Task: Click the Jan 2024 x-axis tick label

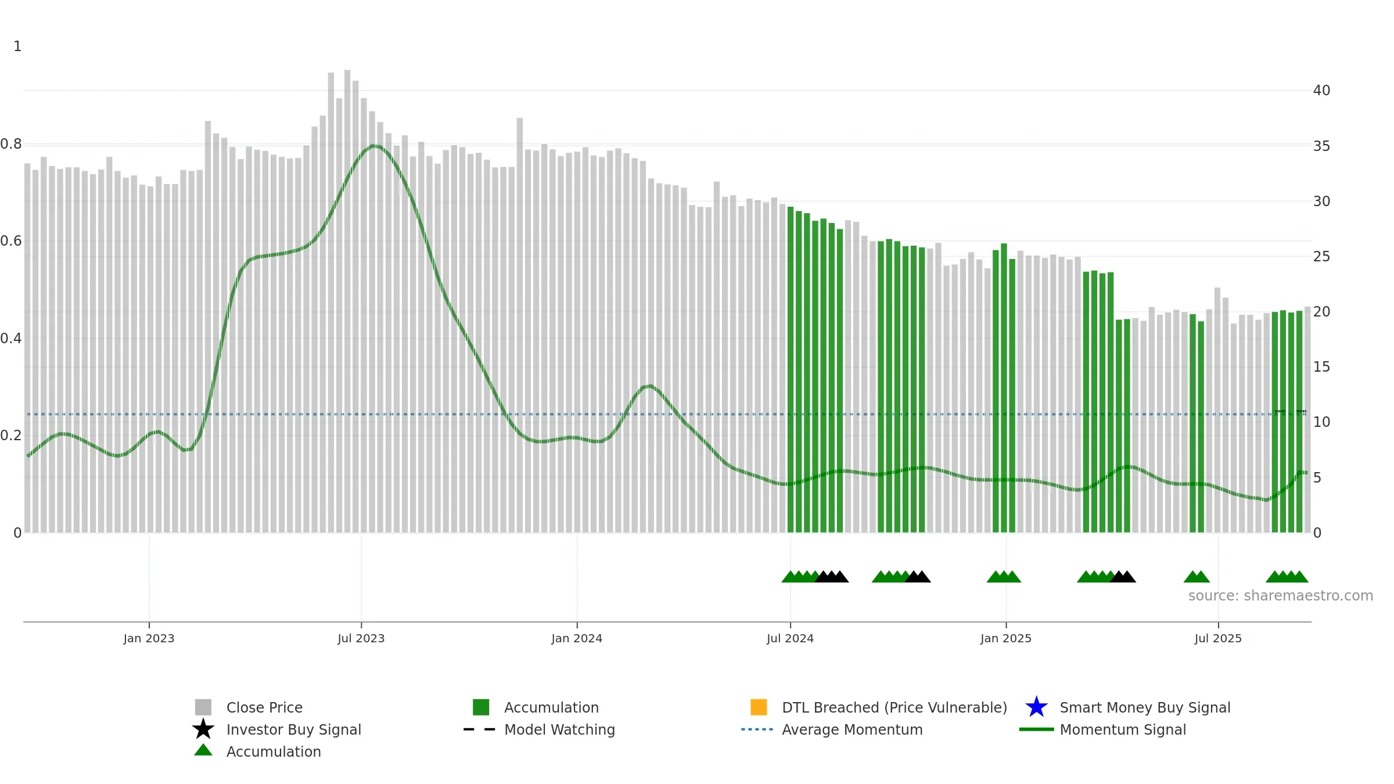Action: point(577,638)
